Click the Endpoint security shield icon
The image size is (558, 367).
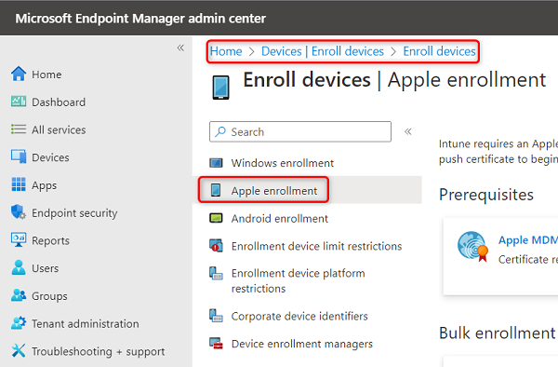(19, 212)
